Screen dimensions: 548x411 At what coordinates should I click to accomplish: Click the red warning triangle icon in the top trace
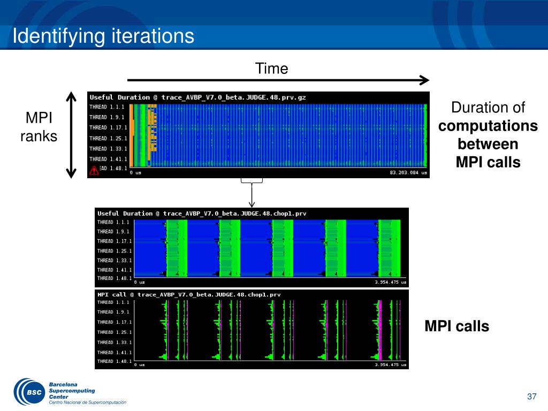pyautogui.click(x=94, y=170)
